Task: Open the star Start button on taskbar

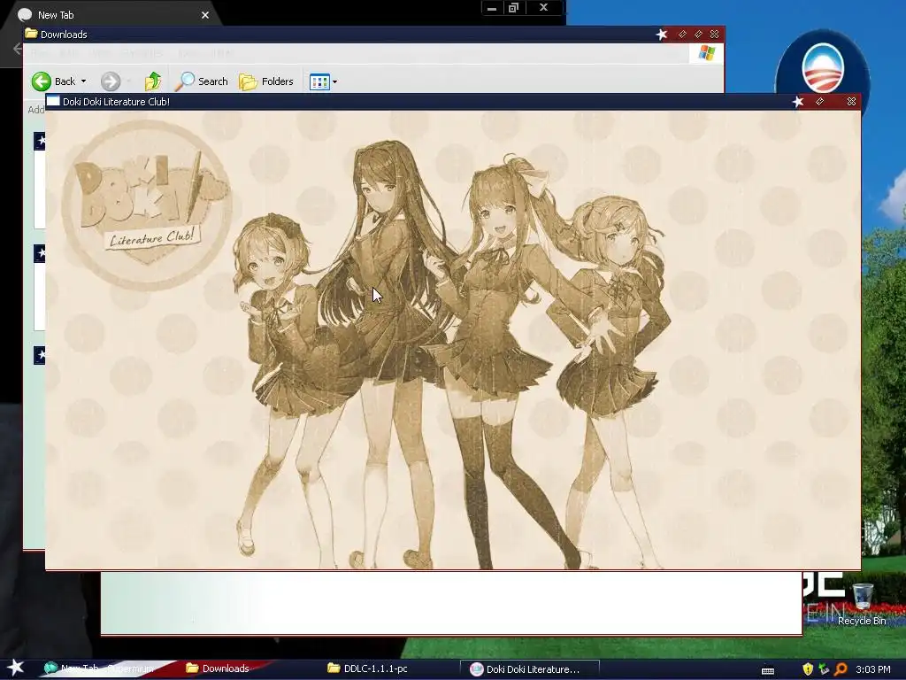Action: click(x=15, y=668)
